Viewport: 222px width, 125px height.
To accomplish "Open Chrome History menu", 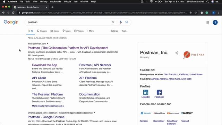I will click(x=44, y=1).
